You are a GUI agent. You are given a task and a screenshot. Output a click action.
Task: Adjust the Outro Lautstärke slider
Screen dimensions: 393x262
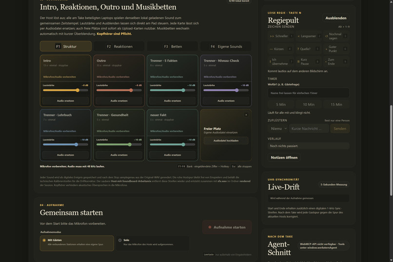tap(119, 90)
